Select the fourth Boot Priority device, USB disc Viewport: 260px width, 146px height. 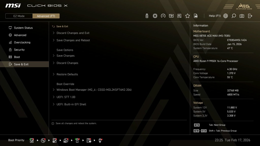click(66, 140)
